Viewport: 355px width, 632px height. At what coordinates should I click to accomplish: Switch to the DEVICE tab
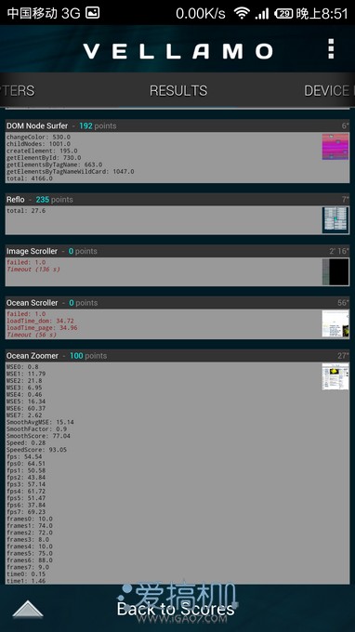click(329, 91)
